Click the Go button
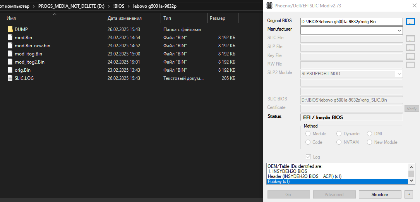The width and height of the screenshot is (420, 202). coord(288,195)
